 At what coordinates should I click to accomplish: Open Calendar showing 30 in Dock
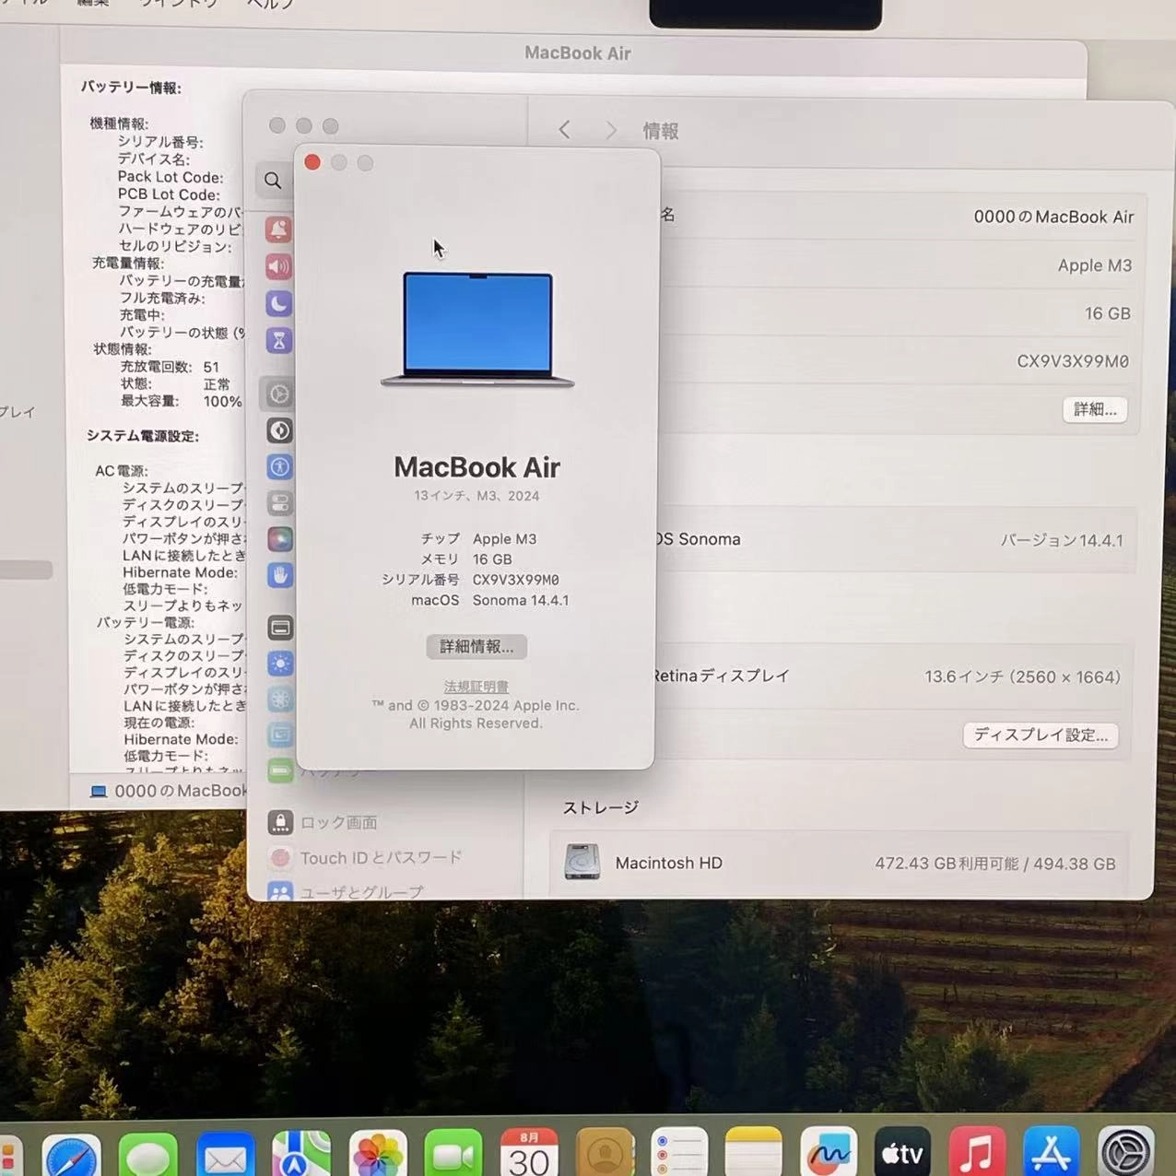pos(529,1154)
